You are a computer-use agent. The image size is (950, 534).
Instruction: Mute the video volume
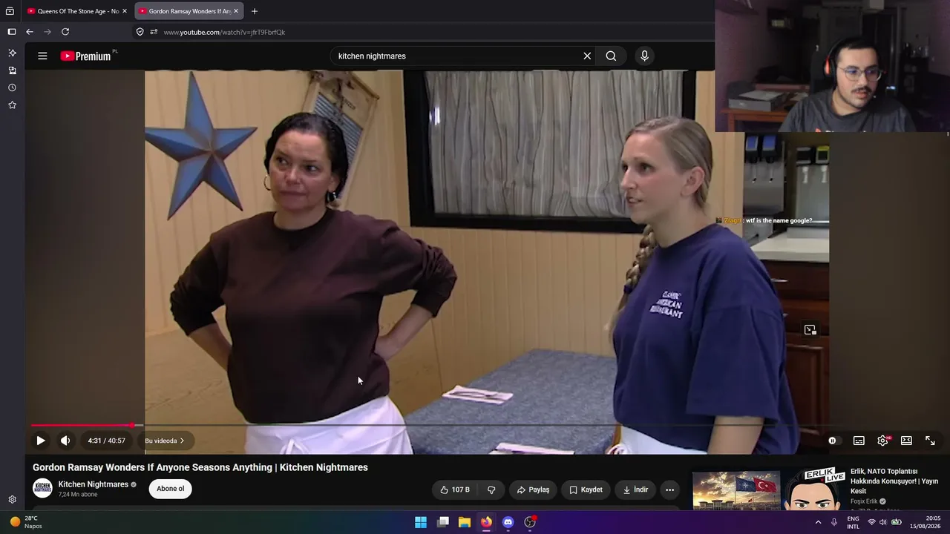pyautogui.click(x=65, y=441)
